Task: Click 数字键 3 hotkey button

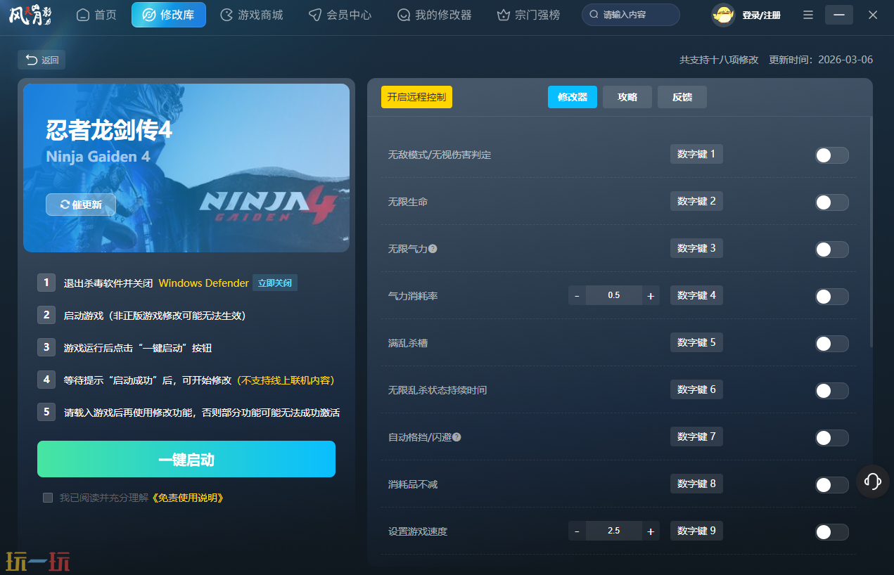Action: [x=696, y=248]
